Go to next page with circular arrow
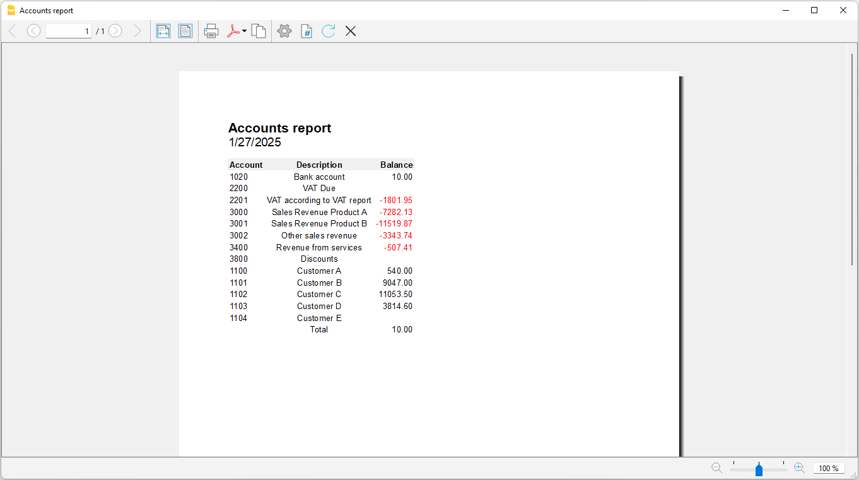Screen dimensions: 859x480 pos(115,30)
